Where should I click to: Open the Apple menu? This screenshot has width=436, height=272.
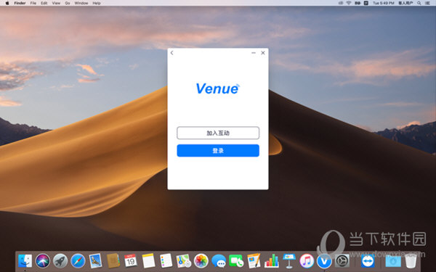tap(7, 3)
